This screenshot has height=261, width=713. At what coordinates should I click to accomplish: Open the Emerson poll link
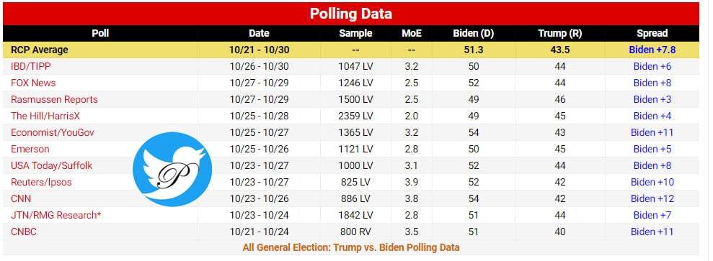point(30,149)
